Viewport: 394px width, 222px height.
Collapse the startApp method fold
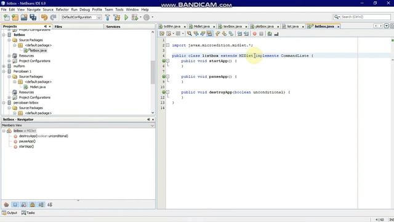point(167,61)
